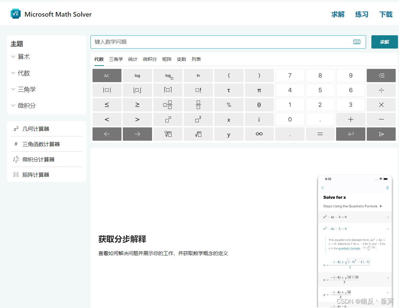
Task: Insert square root template key
Action: pos(198,134)
